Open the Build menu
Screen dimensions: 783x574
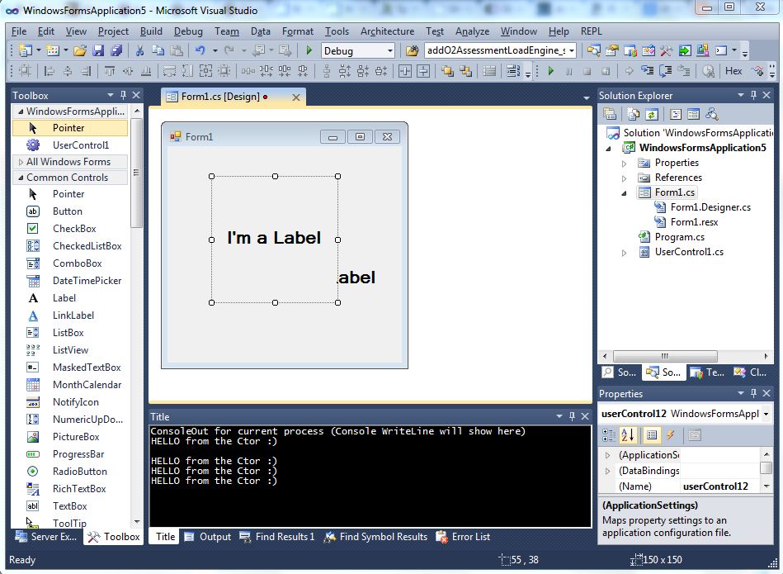click(151, 31)
